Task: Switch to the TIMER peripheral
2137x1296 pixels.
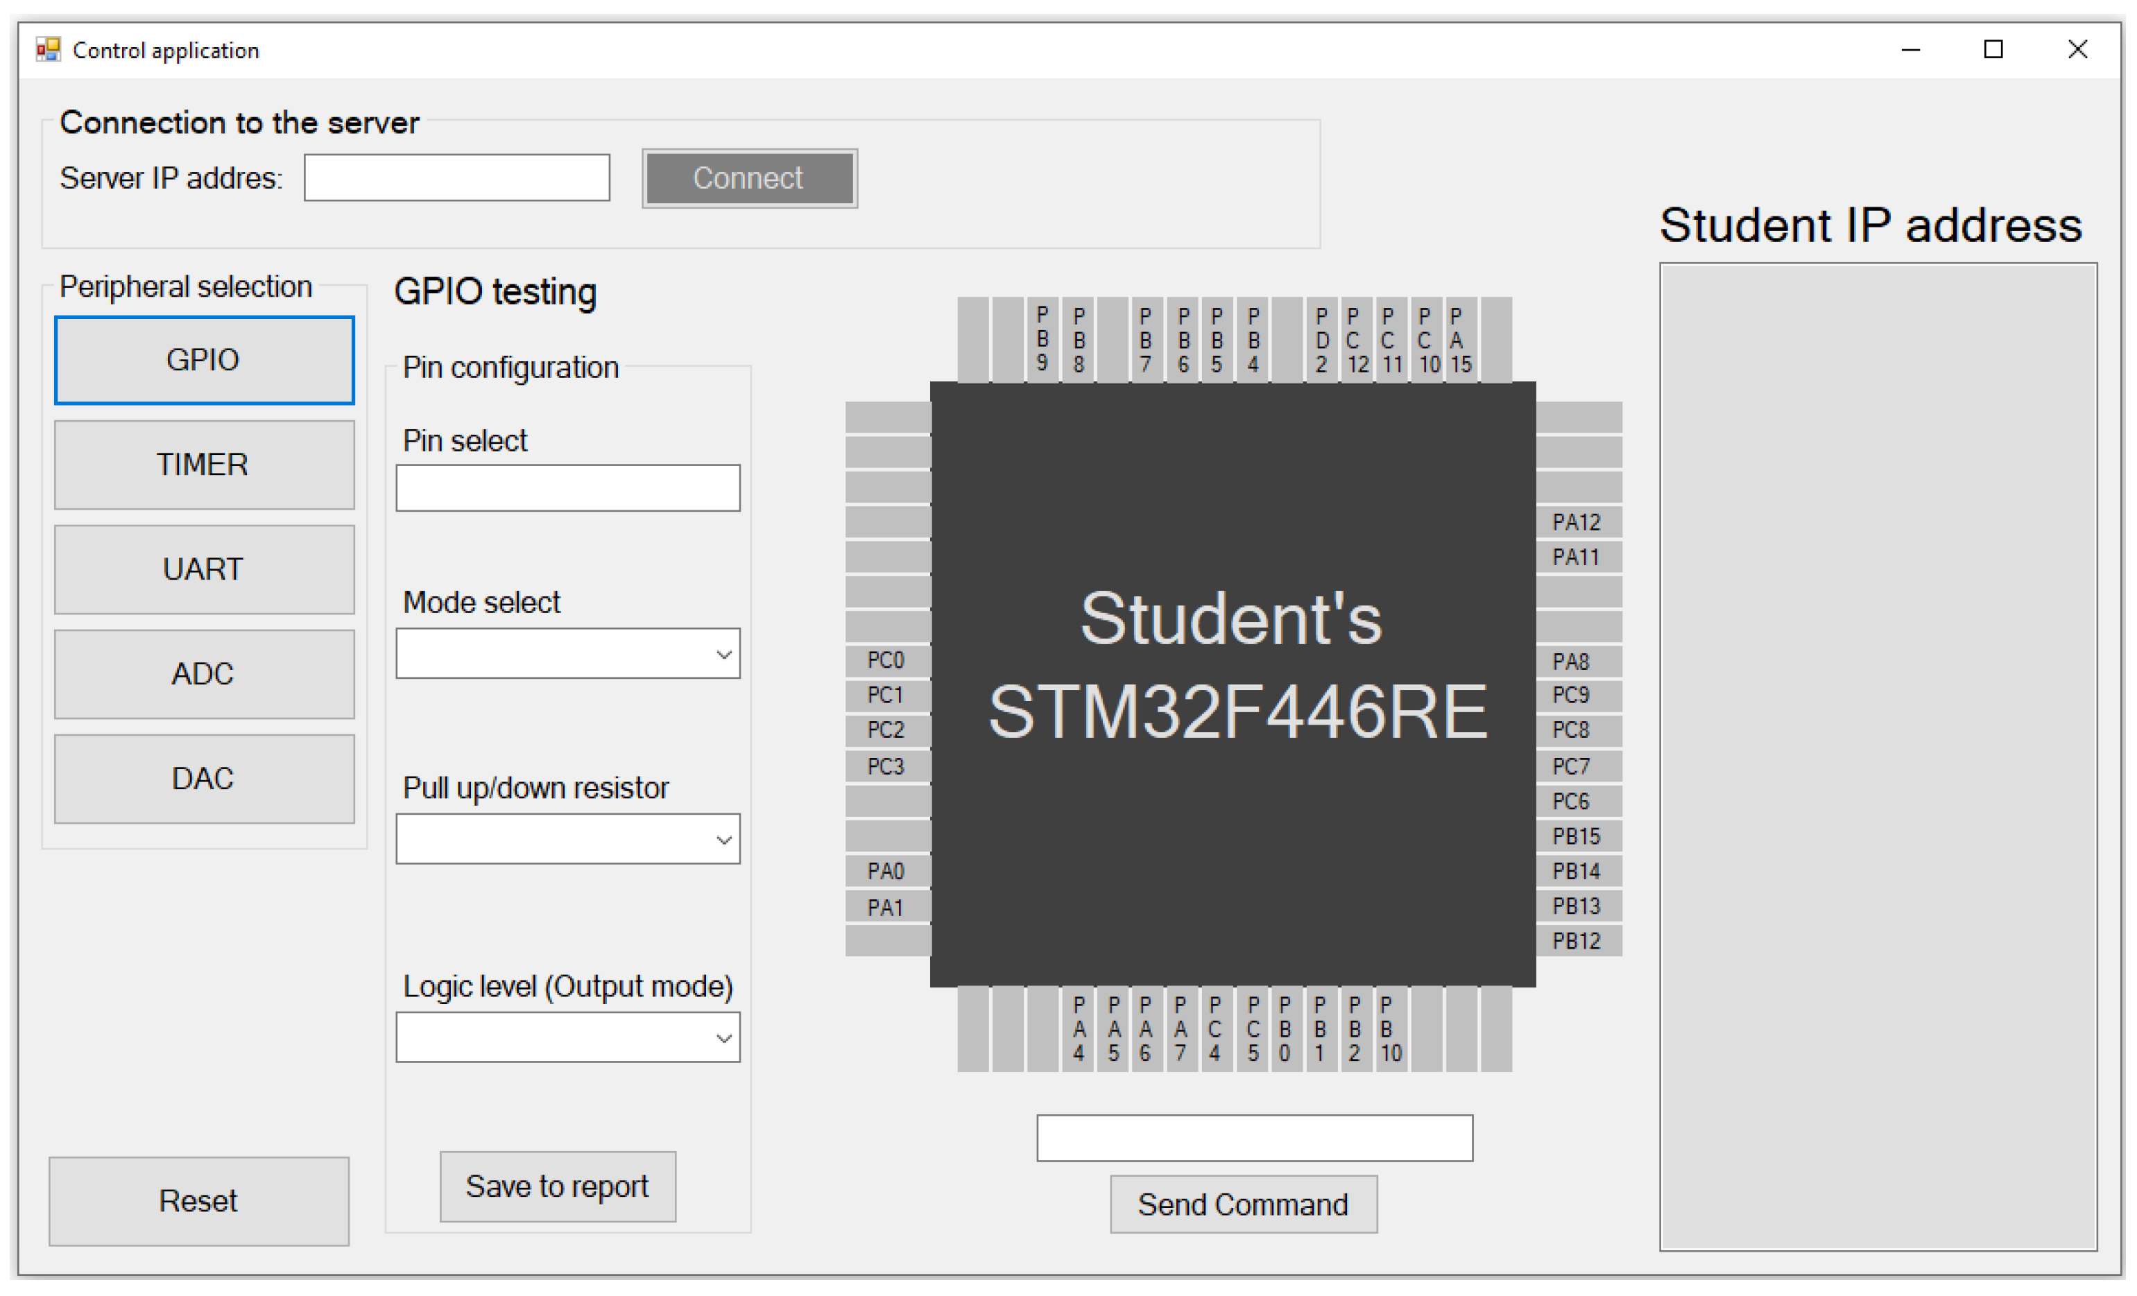Action: tap(204, 465)
